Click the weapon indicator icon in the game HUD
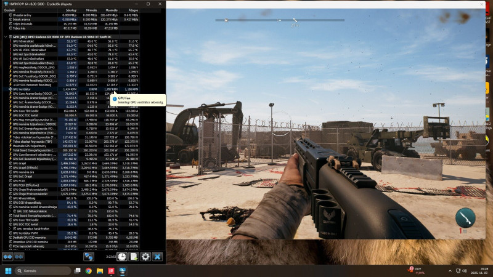Image resolution: width=493 pixels, height=277 pixels. pos(465,218)
